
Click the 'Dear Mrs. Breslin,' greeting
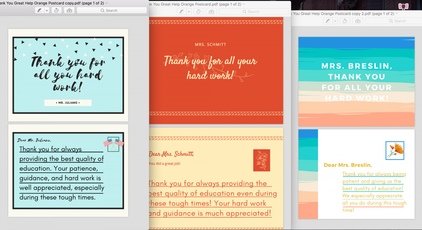(348, 165)
